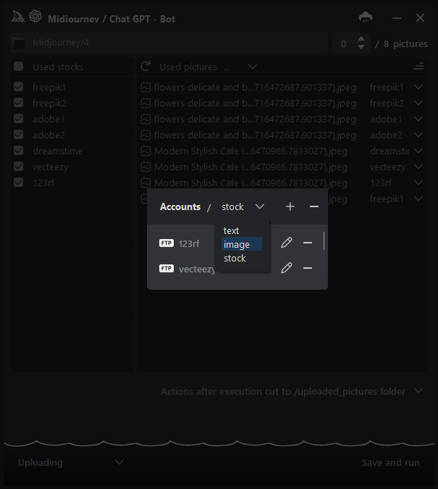438x489 pixels.
Task: Refresh the Used pictures list
Action: pyautogui.click(x=146, y=66)
